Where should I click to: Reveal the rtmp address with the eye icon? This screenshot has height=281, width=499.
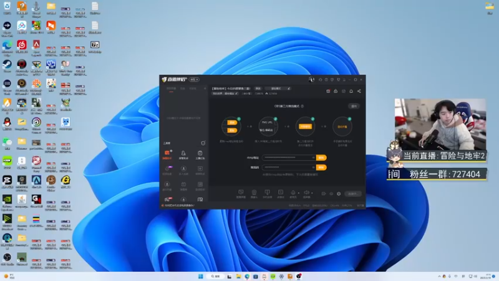click(313, 158)
